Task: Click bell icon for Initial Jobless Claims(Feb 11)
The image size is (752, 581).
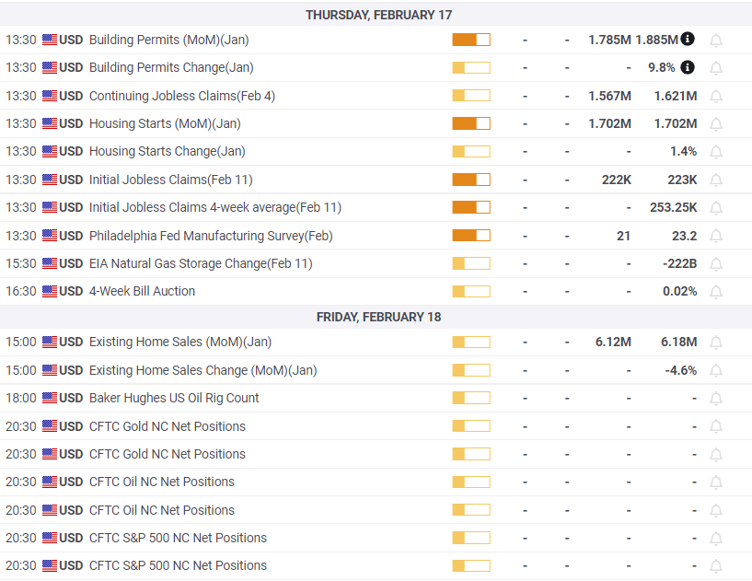Action: (715, 180)
